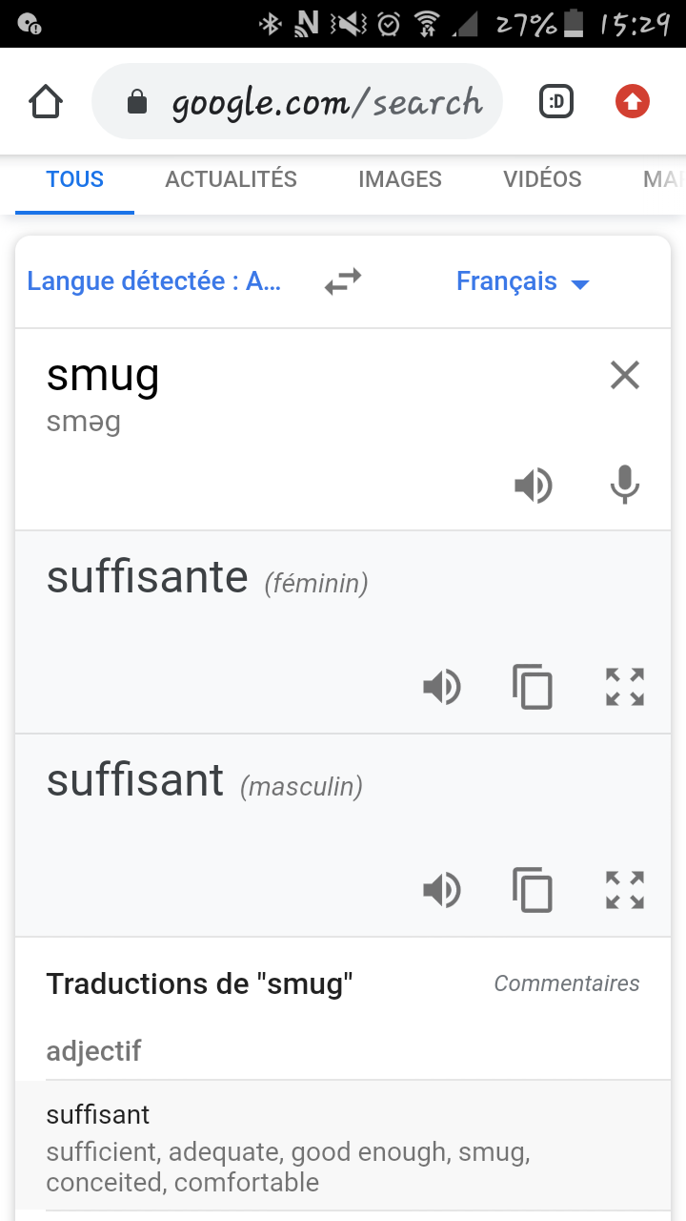Screen dimensions: 686x1221
Task: Clear the 'smug' input text
Action: coord(625,376)
